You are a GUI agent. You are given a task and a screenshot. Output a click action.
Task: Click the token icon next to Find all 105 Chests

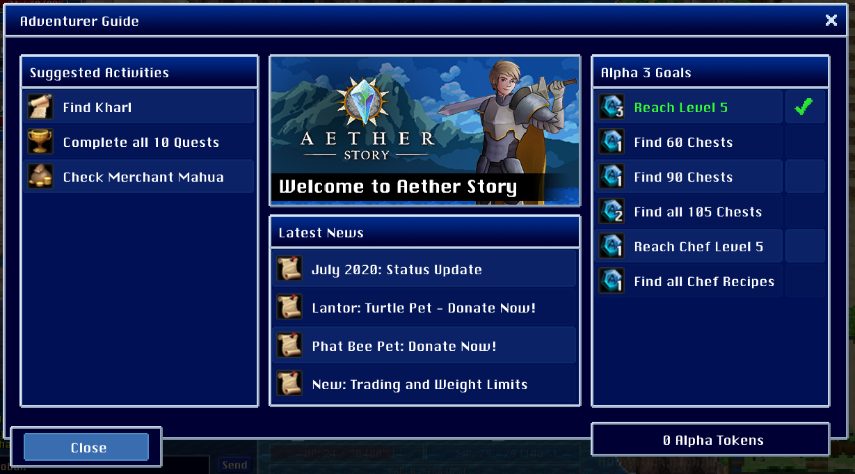(x=612, y=212)
